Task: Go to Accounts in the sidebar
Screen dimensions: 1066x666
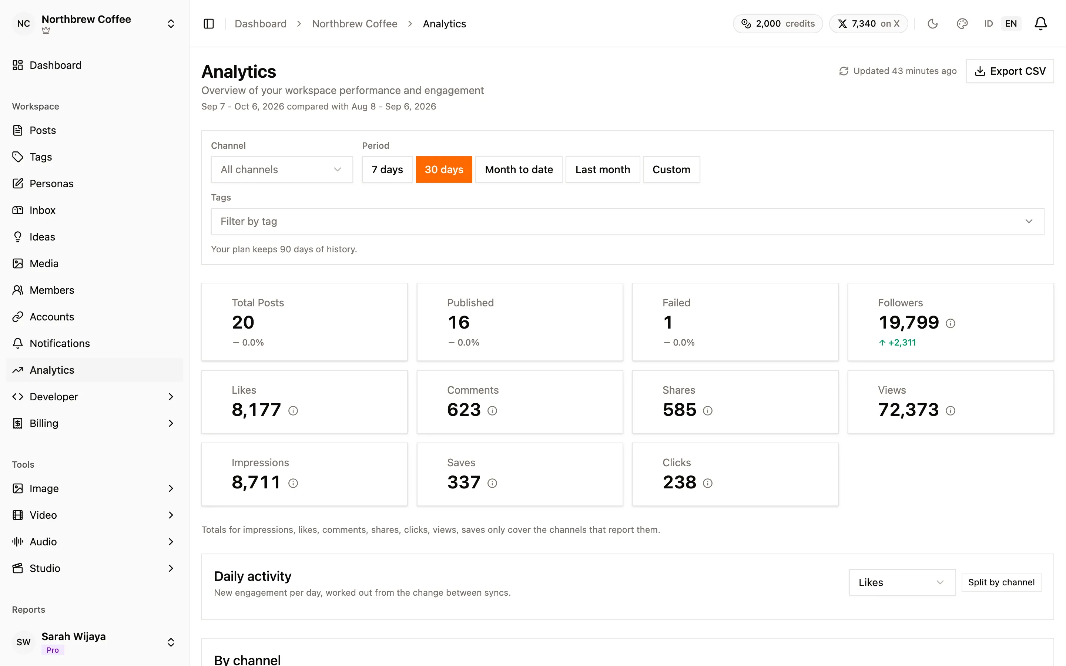Action: click(94, 317)
